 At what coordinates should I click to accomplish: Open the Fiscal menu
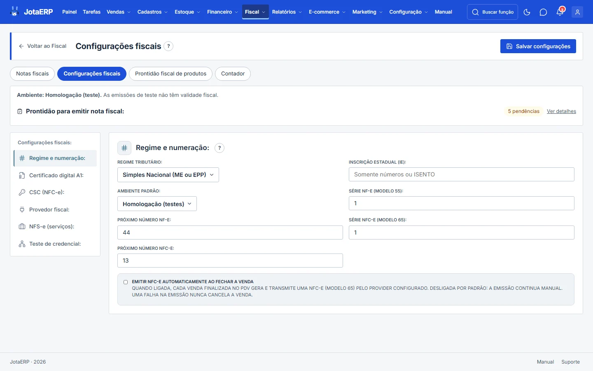255,12
